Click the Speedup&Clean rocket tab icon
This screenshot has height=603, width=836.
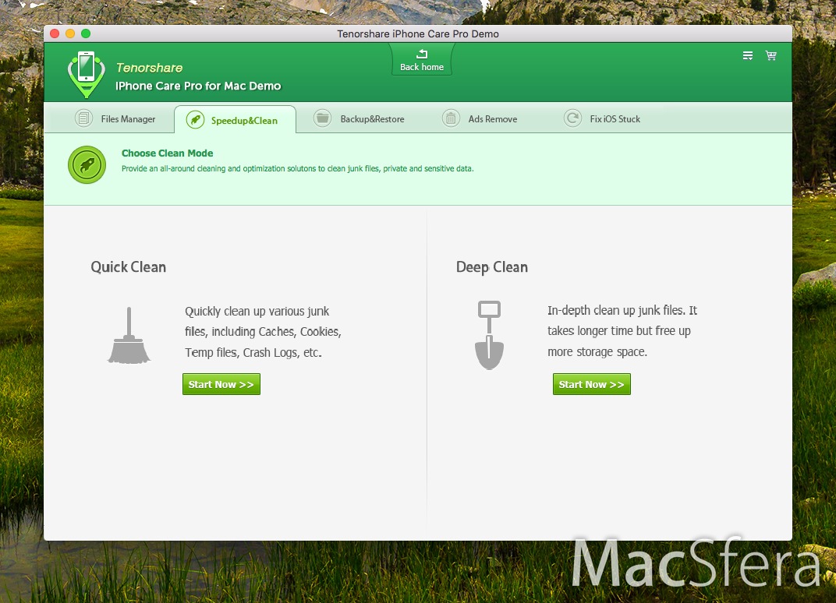195,120
